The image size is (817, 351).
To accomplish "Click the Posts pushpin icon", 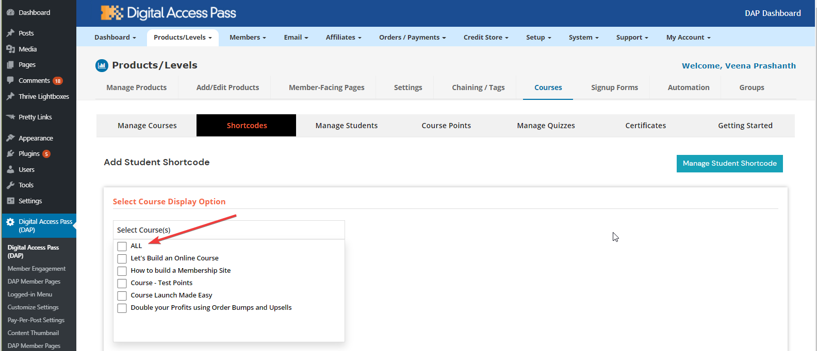I will pos(10,33).
